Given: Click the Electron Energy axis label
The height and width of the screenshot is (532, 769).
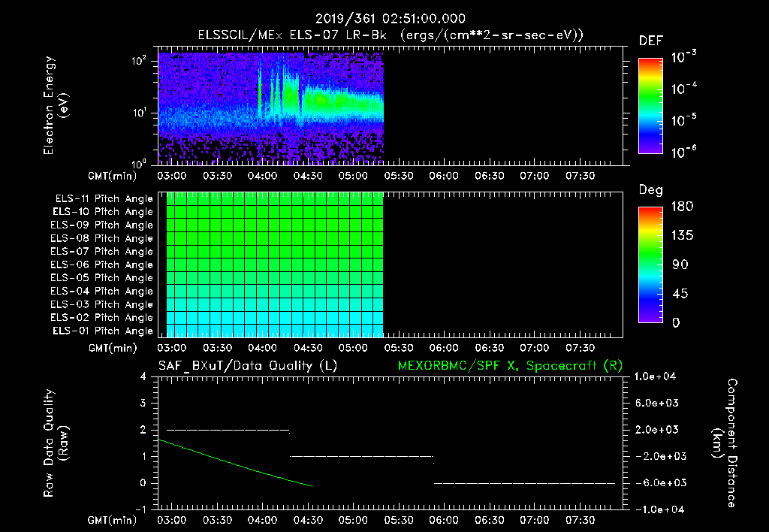Looking at the screenshot, I should tap(56, 105).
